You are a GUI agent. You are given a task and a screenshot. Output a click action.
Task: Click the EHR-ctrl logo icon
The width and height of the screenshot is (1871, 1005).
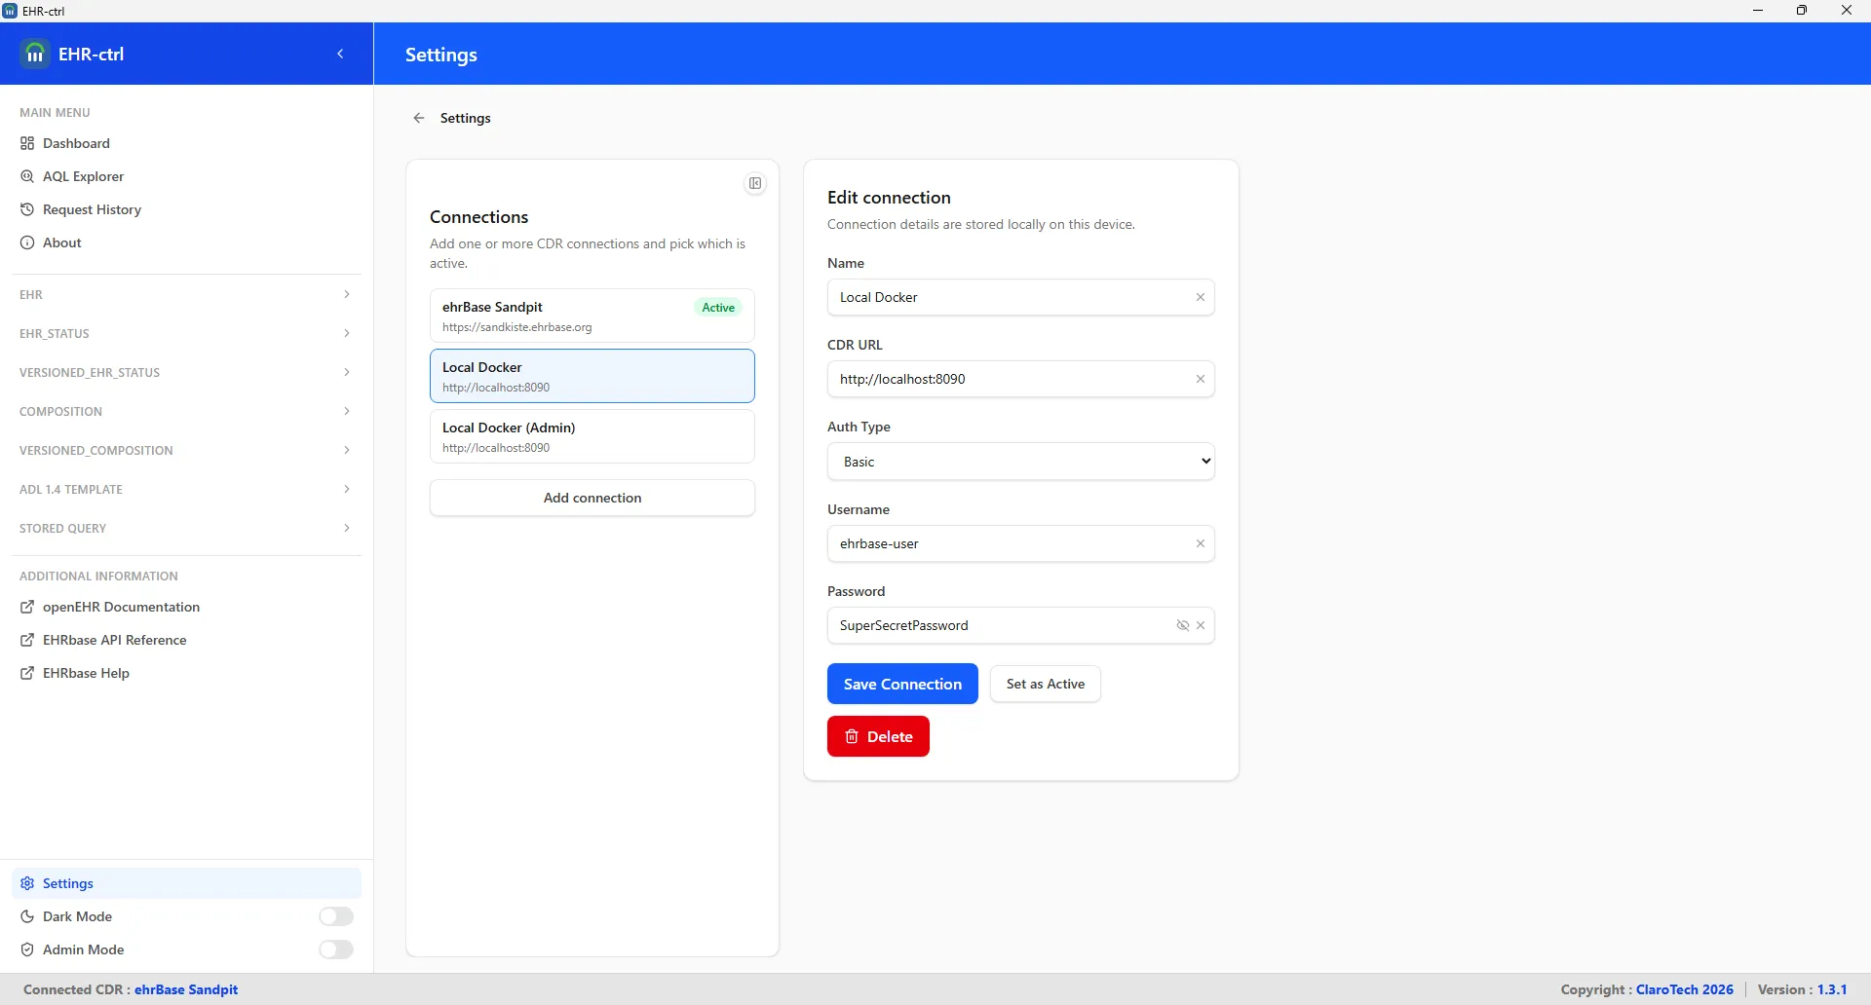[x=35, y=54]
